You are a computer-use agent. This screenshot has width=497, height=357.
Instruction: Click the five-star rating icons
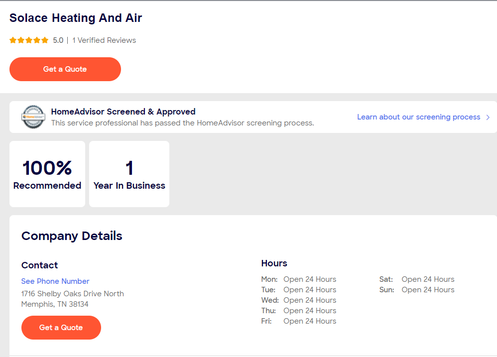point(29,40)
